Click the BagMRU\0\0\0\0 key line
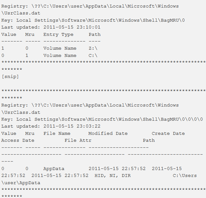 pyautogui.click(x=102, y=119)
